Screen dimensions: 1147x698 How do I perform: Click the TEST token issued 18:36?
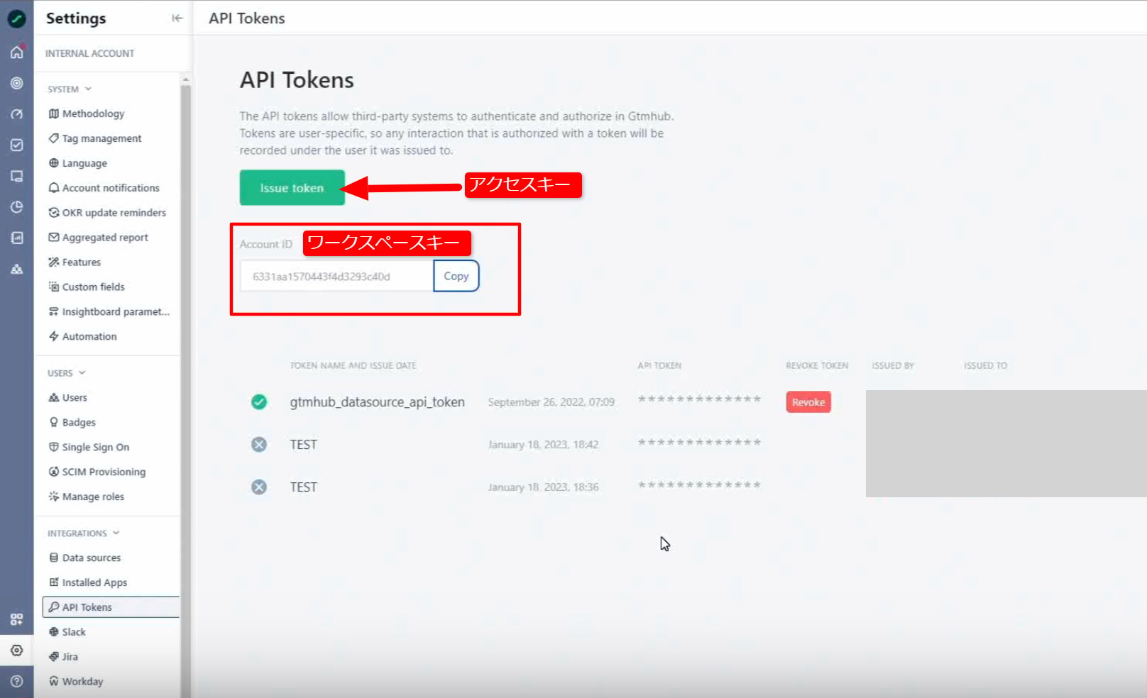tap(303, 487)
